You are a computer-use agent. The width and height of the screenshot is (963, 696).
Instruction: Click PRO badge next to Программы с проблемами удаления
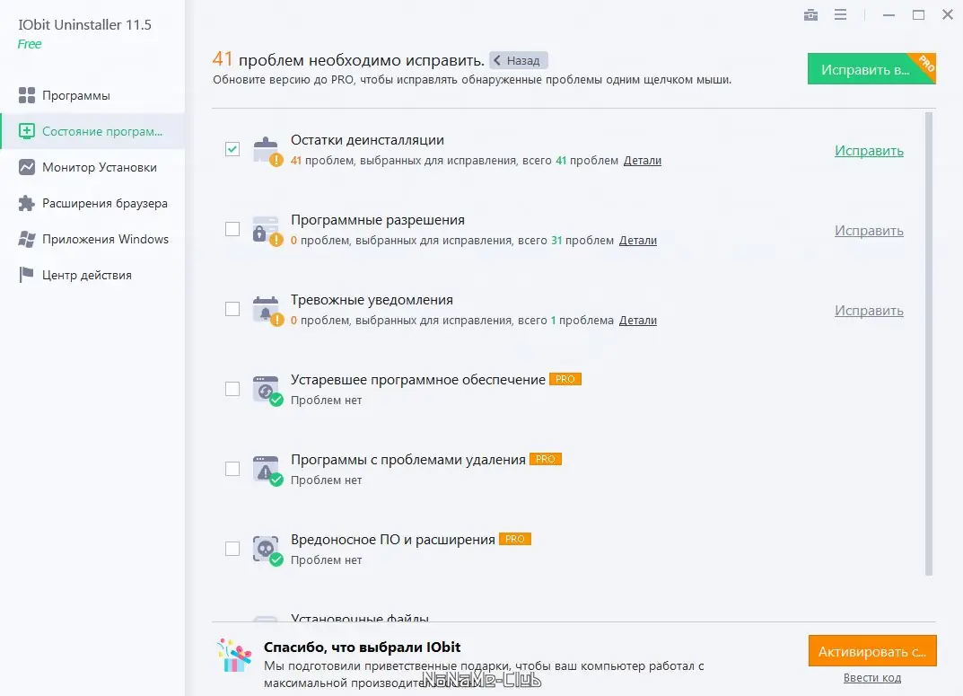coord(546,459)
